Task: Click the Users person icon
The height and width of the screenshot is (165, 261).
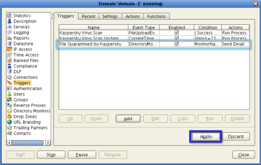Action: (10, 94)
